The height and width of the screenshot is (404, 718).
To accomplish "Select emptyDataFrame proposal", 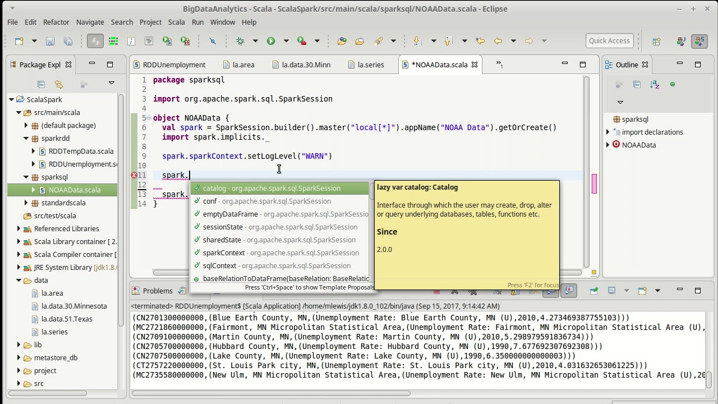I will (279, 214).
